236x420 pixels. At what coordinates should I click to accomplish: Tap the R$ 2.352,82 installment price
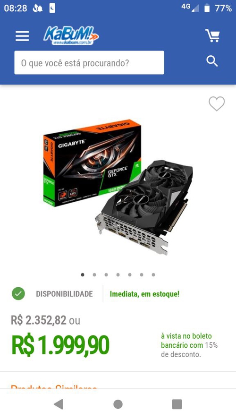click(x=39, y=320)
